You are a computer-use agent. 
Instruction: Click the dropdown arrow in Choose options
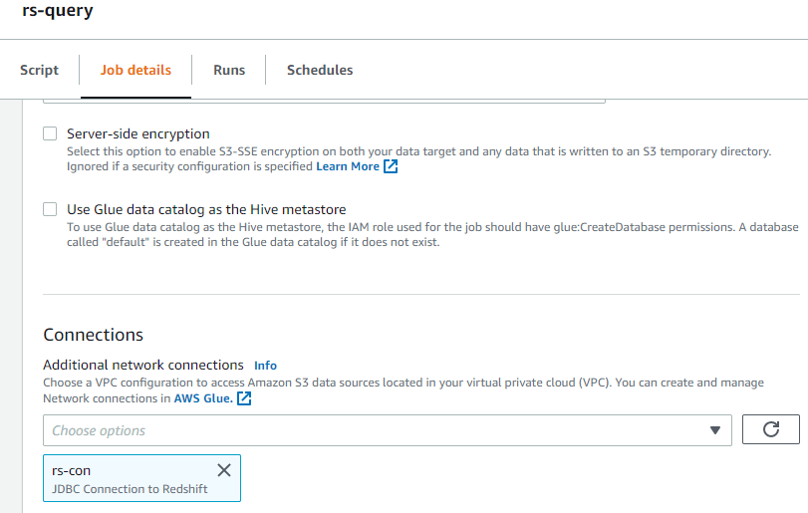pyautogui.click(x=714, y=430)
